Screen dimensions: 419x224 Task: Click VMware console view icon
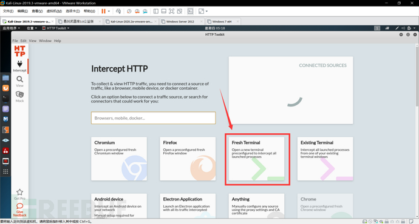point(190,11)
